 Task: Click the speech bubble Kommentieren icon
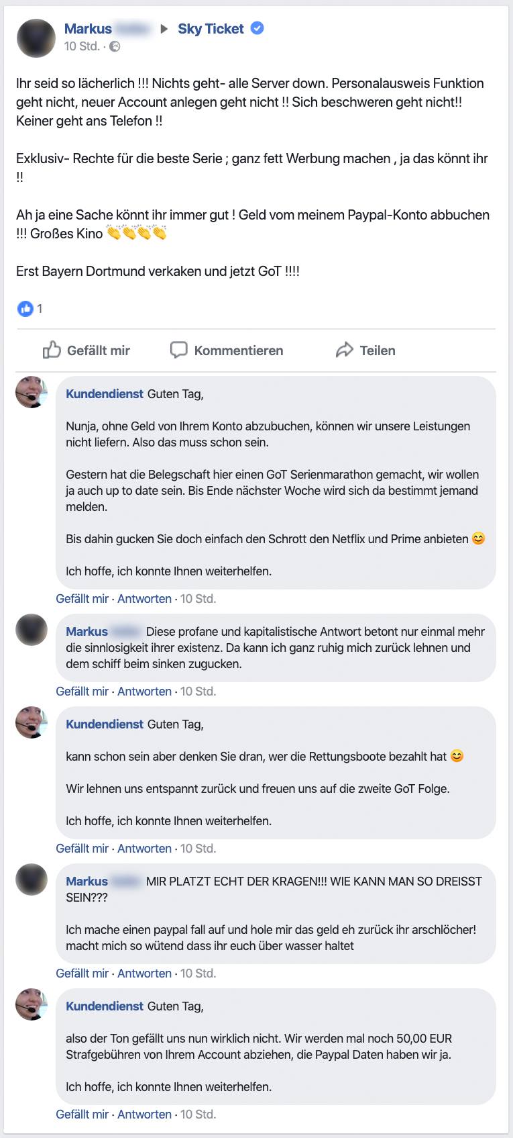click(178, 350)
